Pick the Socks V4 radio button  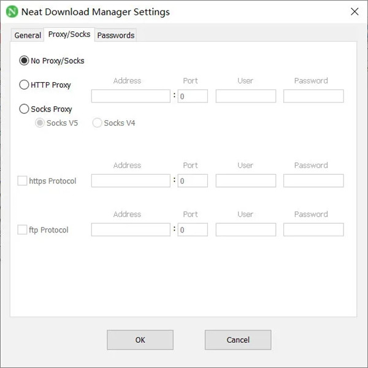point(97,123)
